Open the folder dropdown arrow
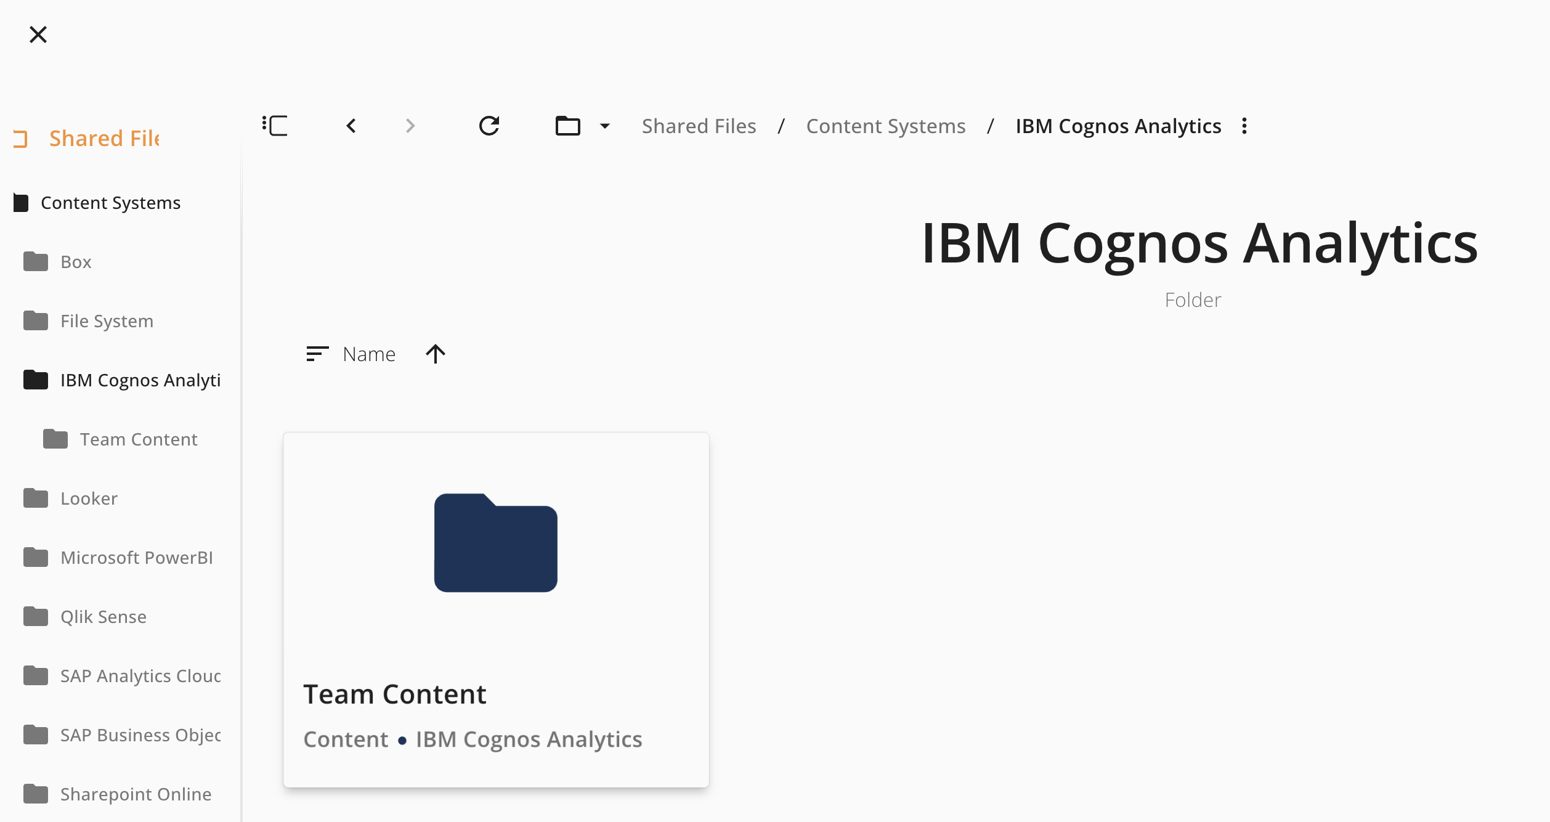 point(605,126)
